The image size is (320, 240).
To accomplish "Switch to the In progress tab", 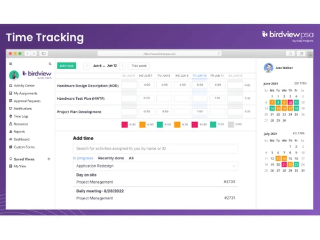I will 83,158.
